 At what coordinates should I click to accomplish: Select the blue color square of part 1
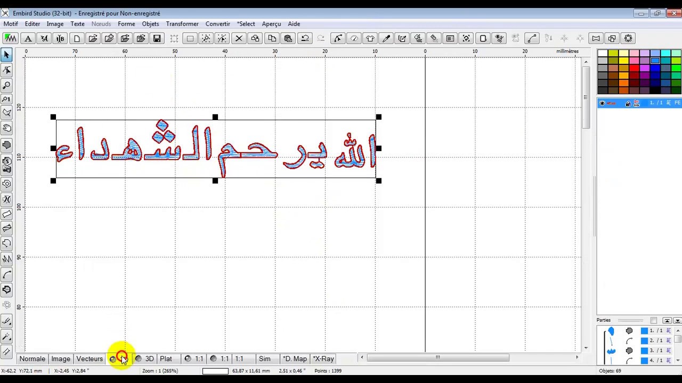644,330
